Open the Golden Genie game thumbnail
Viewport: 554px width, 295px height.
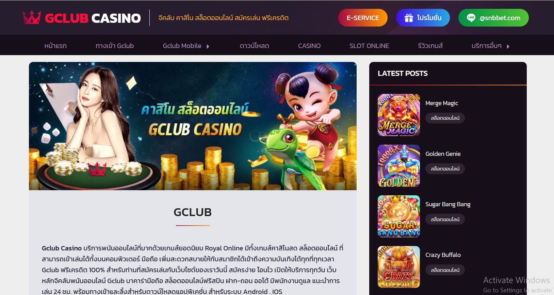399,166
